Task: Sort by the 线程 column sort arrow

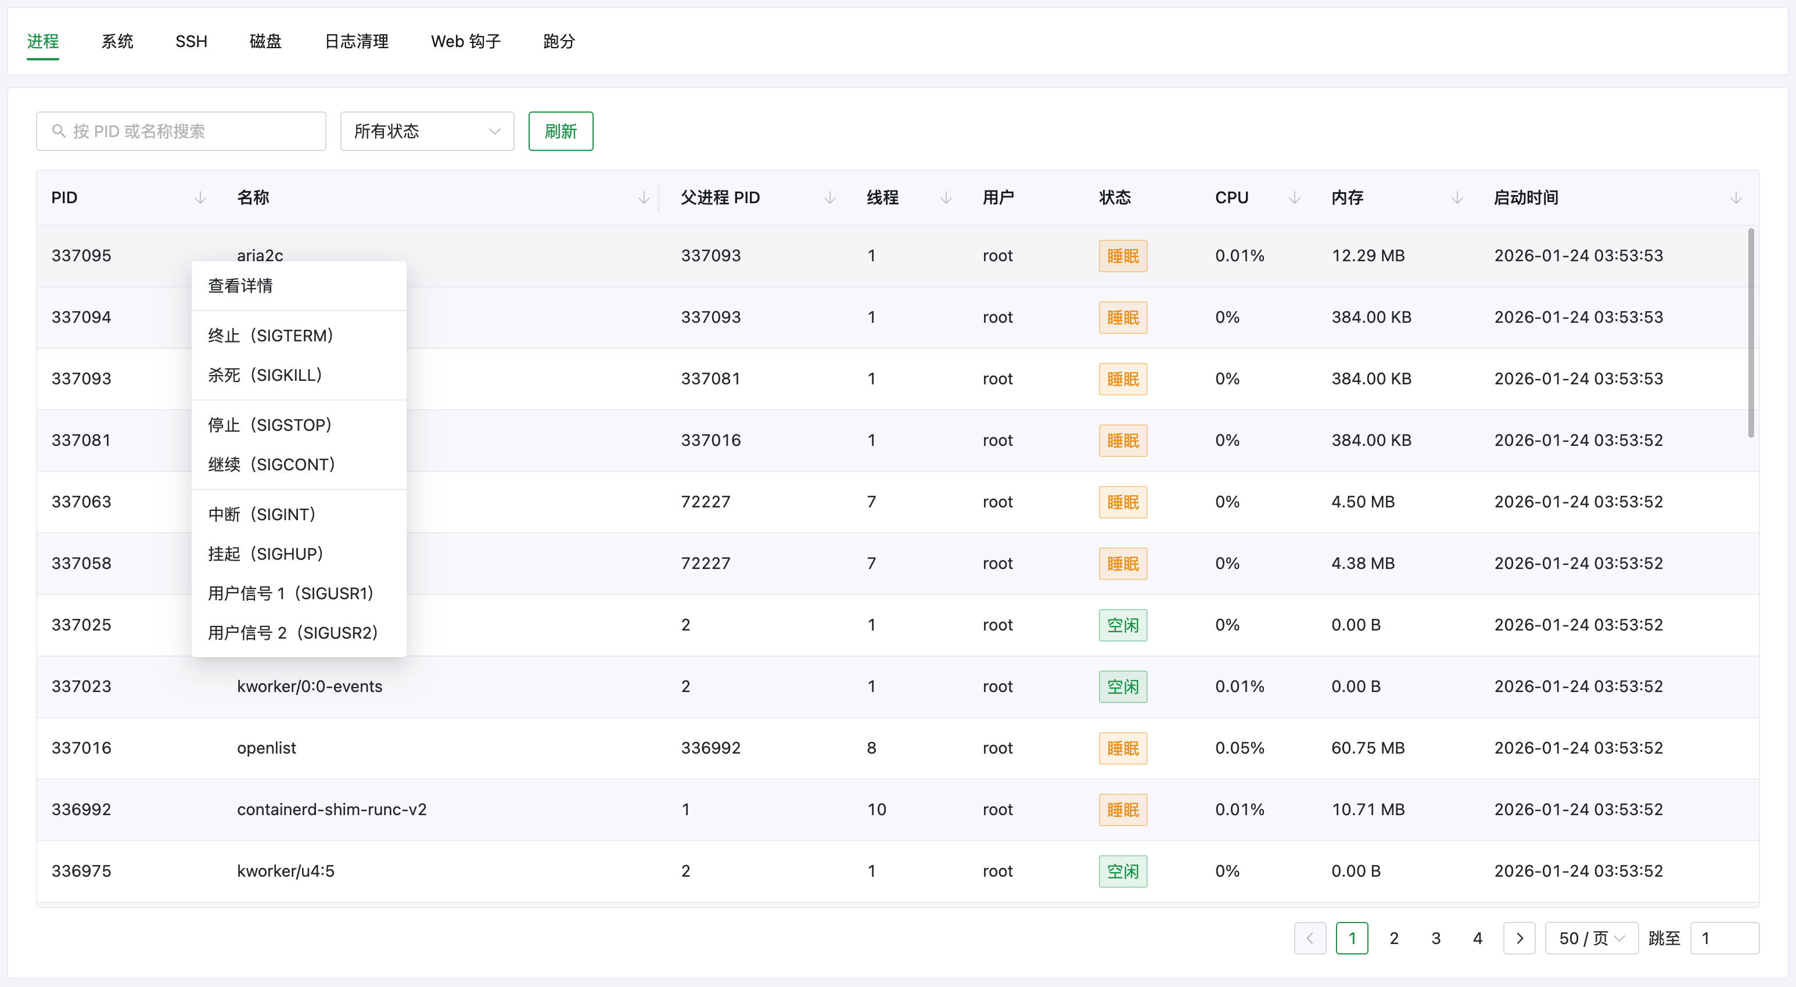Action: point(946,197)
